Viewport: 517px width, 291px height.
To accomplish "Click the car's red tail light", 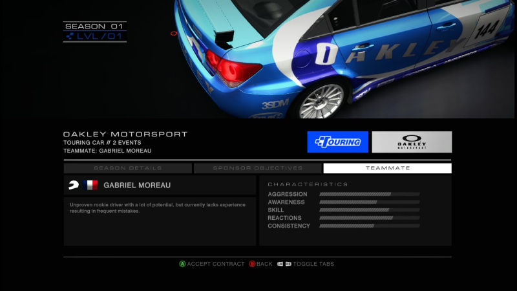I will coord(233,69).
